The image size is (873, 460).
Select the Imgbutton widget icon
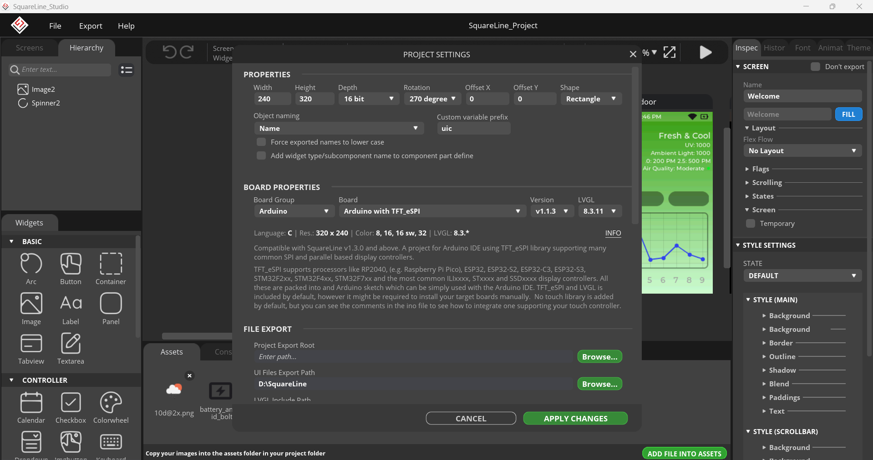(x=71, y=442)
